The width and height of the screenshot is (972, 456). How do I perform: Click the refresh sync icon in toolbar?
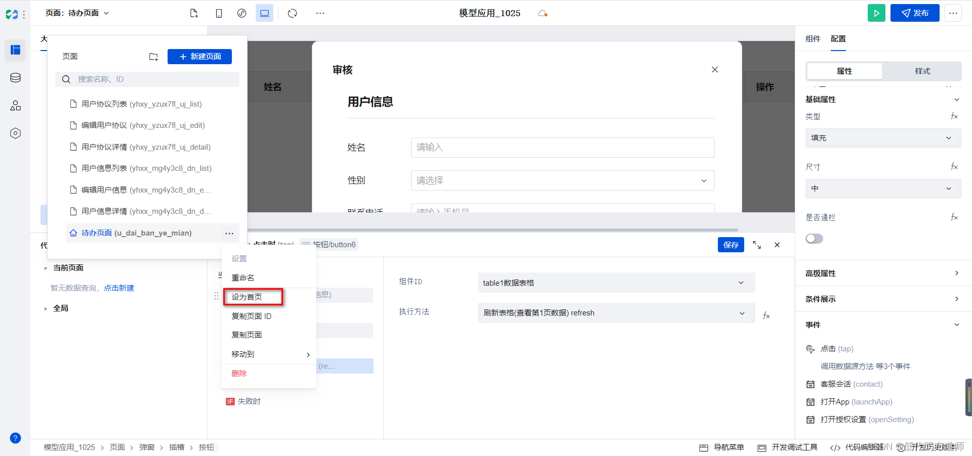tap(293, 13)
